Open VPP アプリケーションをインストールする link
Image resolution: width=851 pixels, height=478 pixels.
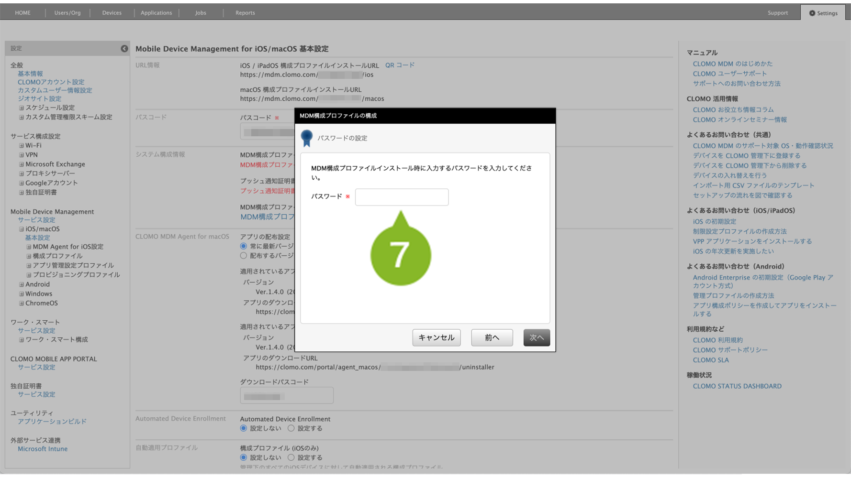tap(752, 241)
